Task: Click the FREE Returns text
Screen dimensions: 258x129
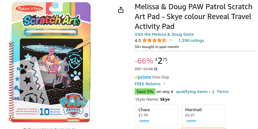Action: 148,84
